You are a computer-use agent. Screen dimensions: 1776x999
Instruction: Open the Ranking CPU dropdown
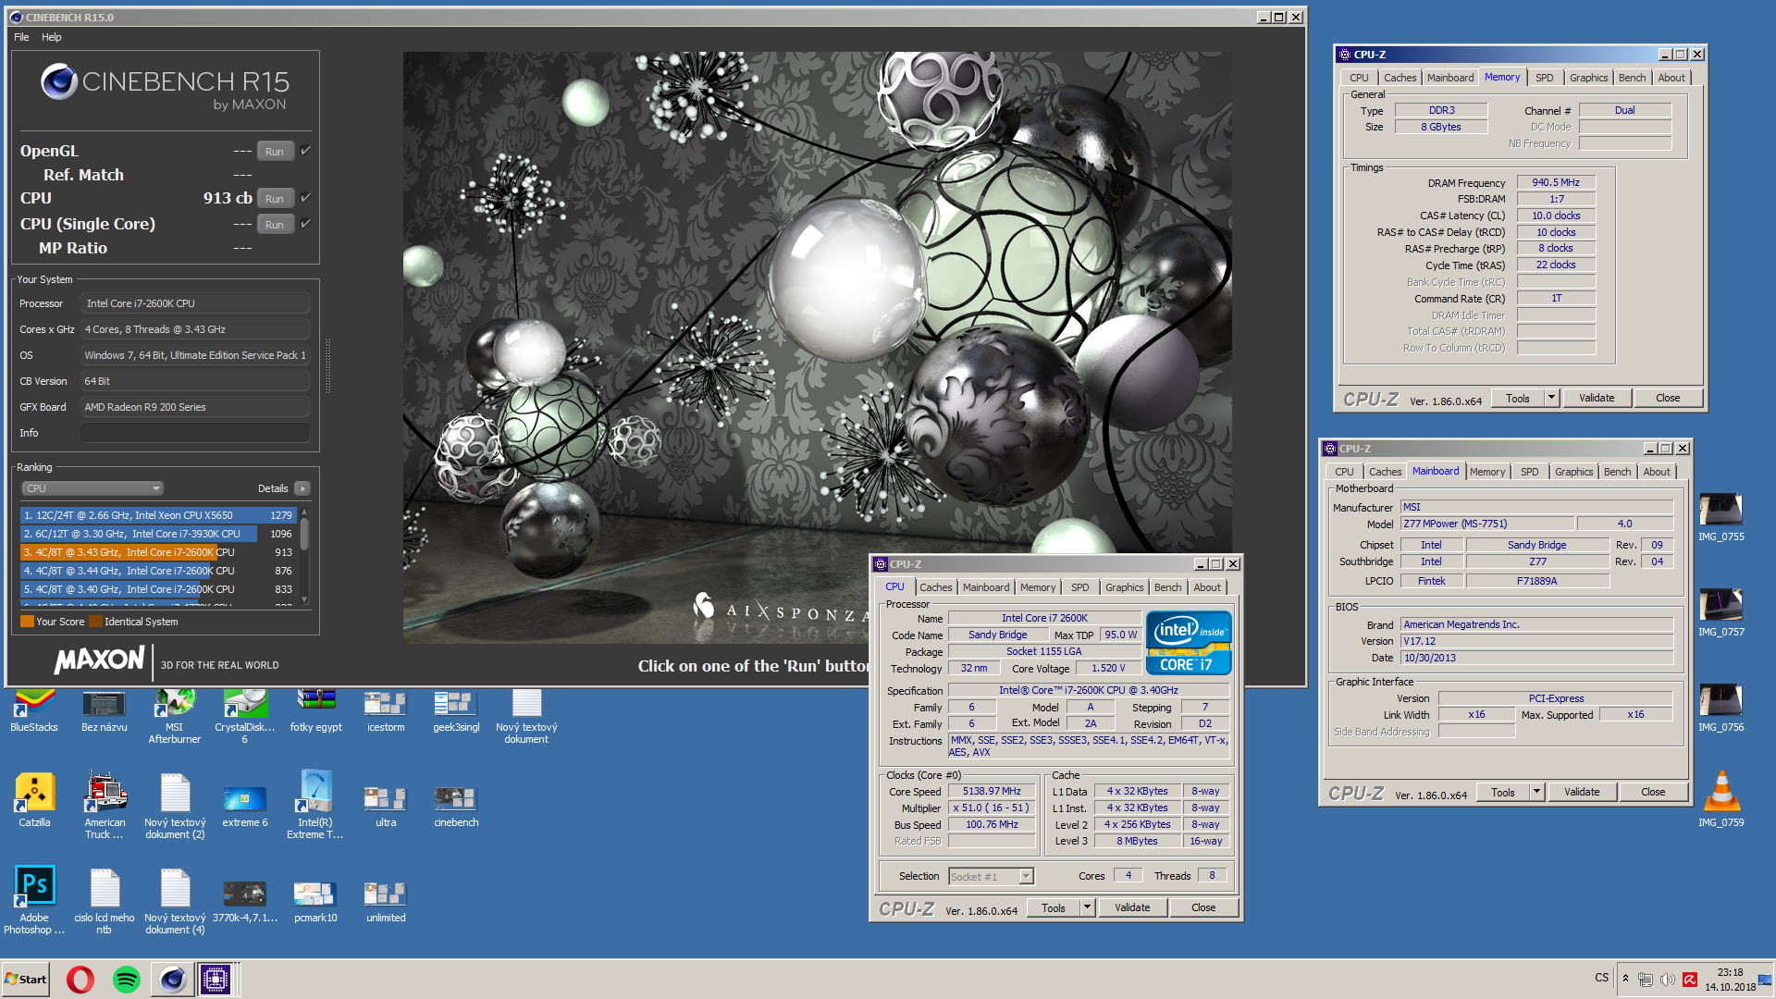pyautogui.click(x=92, y=488)
